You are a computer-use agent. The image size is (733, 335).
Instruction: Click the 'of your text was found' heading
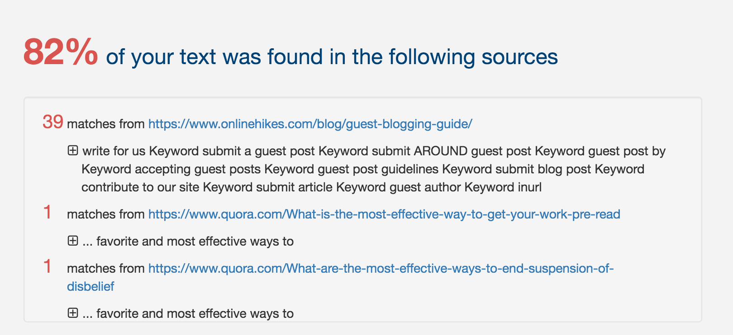(332, 57)
